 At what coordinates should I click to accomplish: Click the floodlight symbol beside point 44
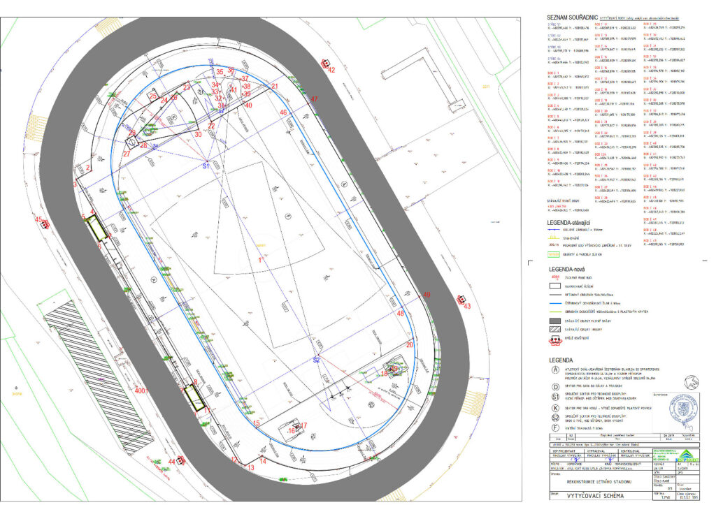pyautogui.click(x=181, y=460)
